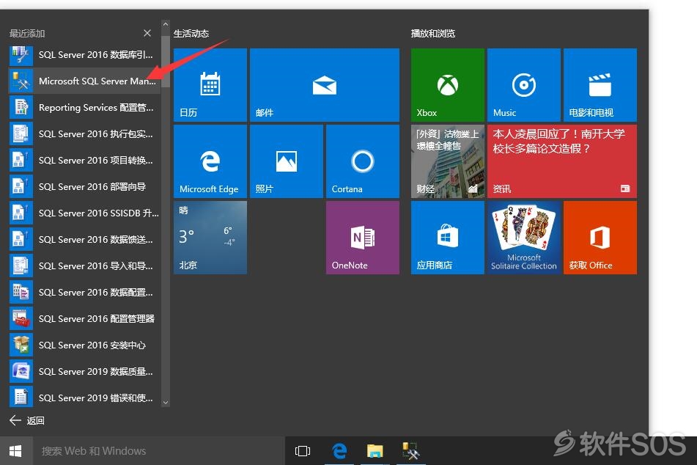Screen dimensions: 697x465
Task: Click scroll up arrow of app list
Action: click(x=166, y=24)
